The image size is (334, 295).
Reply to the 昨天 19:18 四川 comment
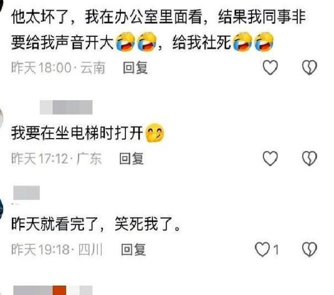(134, 249)
